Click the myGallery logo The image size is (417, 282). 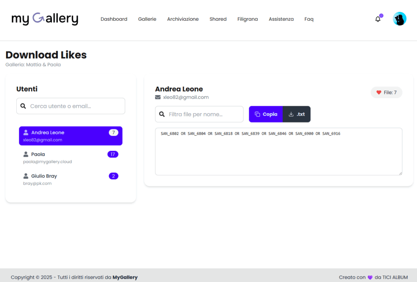45,19
